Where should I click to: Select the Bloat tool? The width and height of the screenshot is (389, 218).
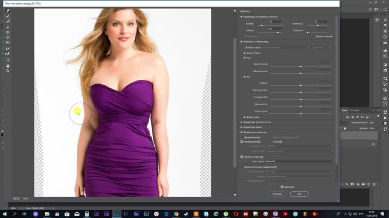[x=8, y=38]
